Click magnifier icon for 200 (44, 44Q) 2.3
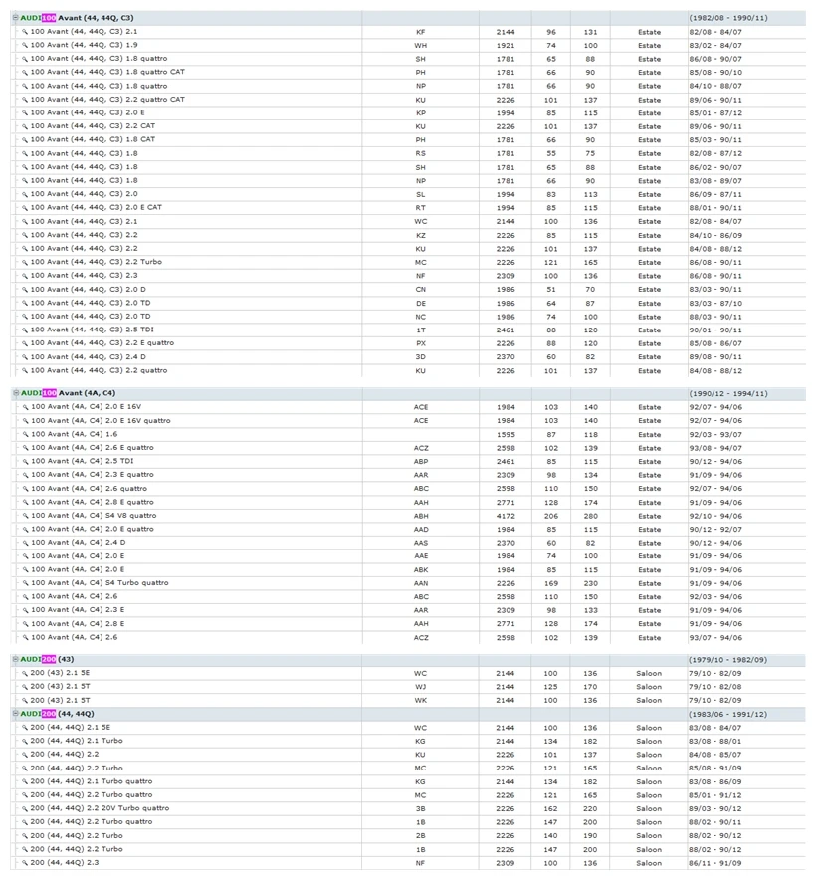The width and height of the screenshot is (816, 880). (x=25, y=863)
